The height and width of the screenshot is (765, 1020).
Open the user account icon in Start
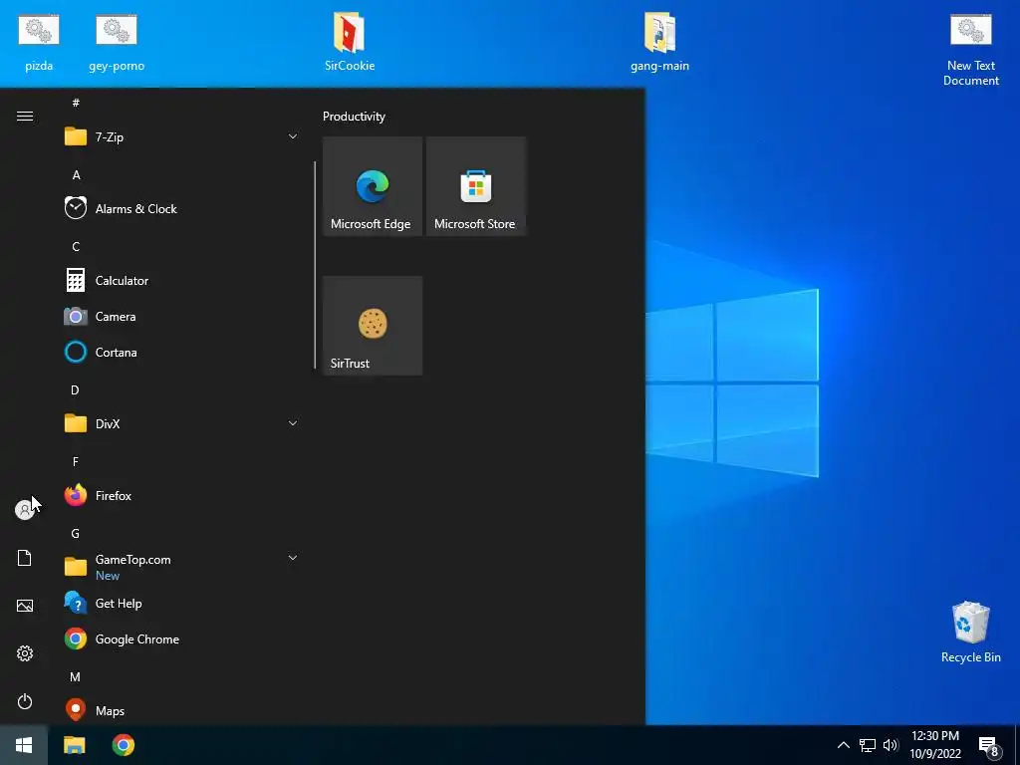point(25,510)
